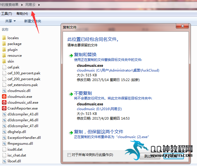Click the d3dcompiler_46.dll file icon
Image resolution: width=197 pixels, height=166 pixels.
pyautogui.click(x=4, y=120)
